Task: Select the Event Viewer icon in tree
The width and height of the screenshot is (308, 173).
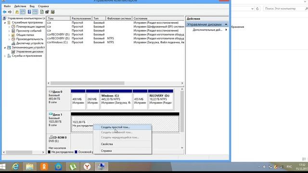Action: 13,31
